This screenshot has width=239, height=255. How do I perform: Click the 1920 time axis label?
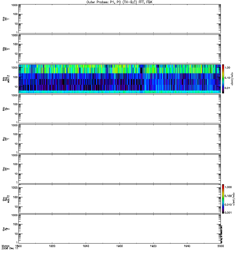(x=153, y=246)
